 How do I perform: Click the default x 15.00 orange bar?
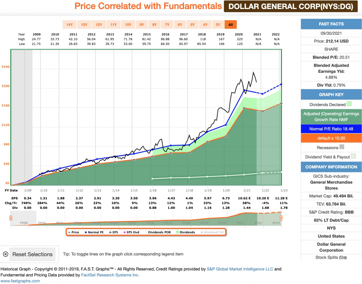coord(331,138)
